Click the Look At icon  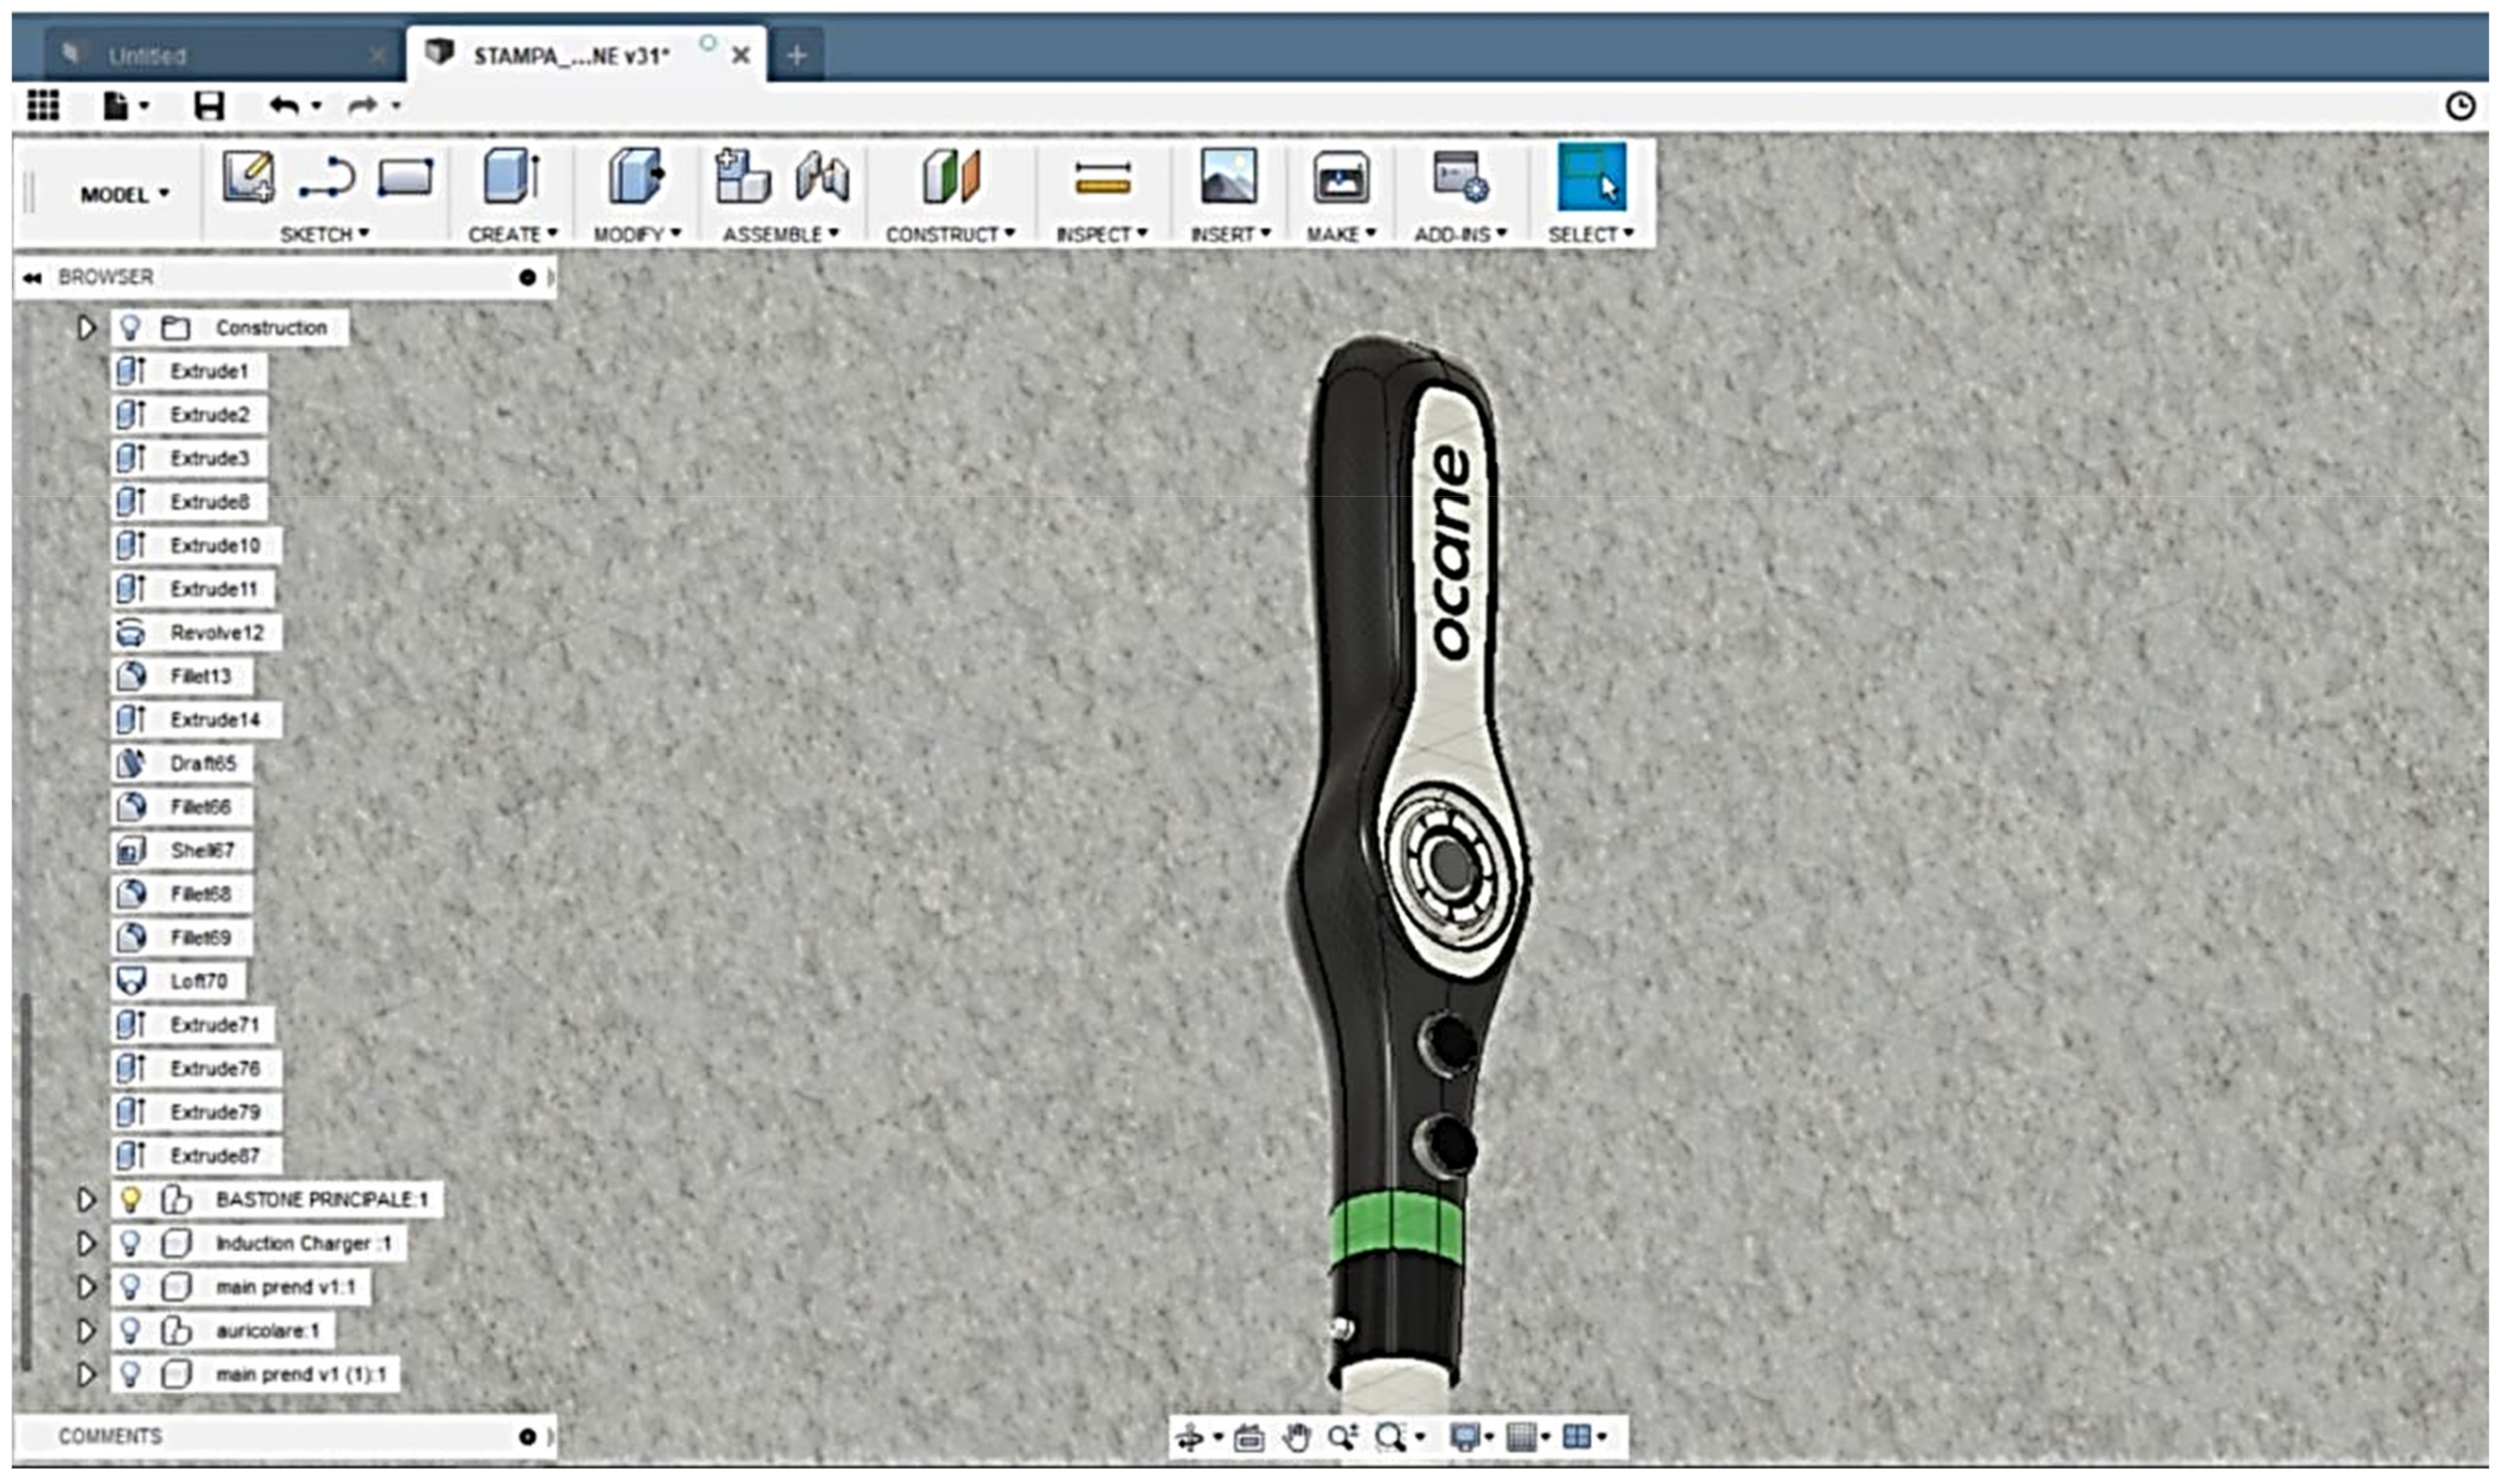point(1248,1438)
